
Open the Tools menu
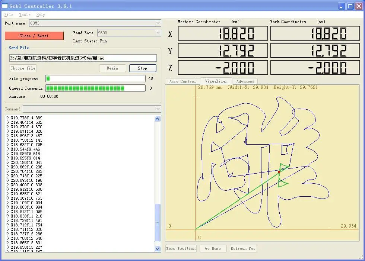[x=25, y=14]
